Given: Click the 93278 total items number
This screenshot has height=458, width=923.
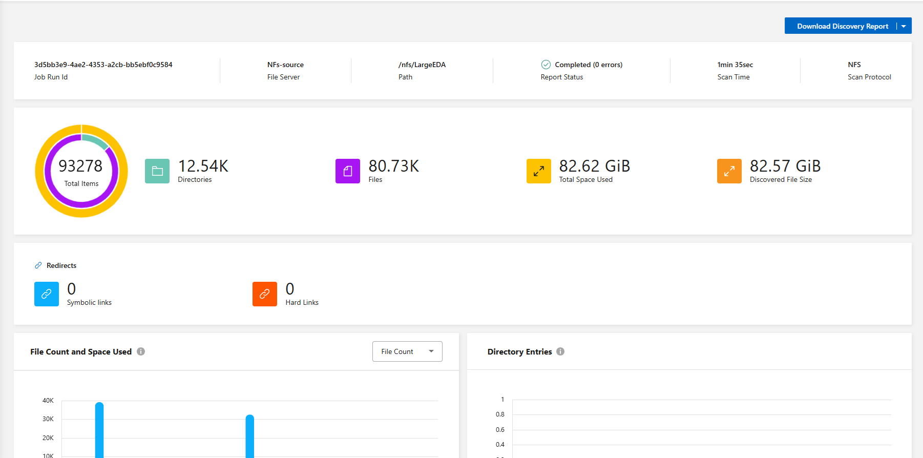Looking at the screenshot, I should [x=80, y=166].
